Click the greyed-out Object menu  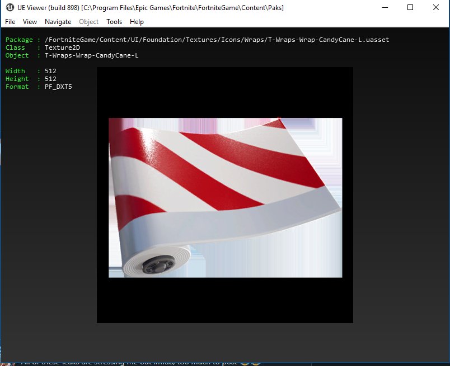pos(88,22)
